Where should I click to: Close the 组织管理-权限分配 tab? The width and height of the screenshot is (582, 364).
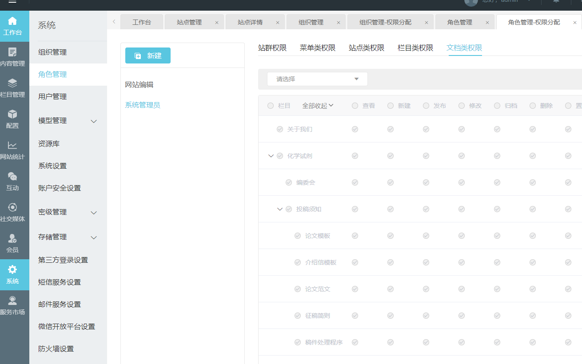pos(427,23)
